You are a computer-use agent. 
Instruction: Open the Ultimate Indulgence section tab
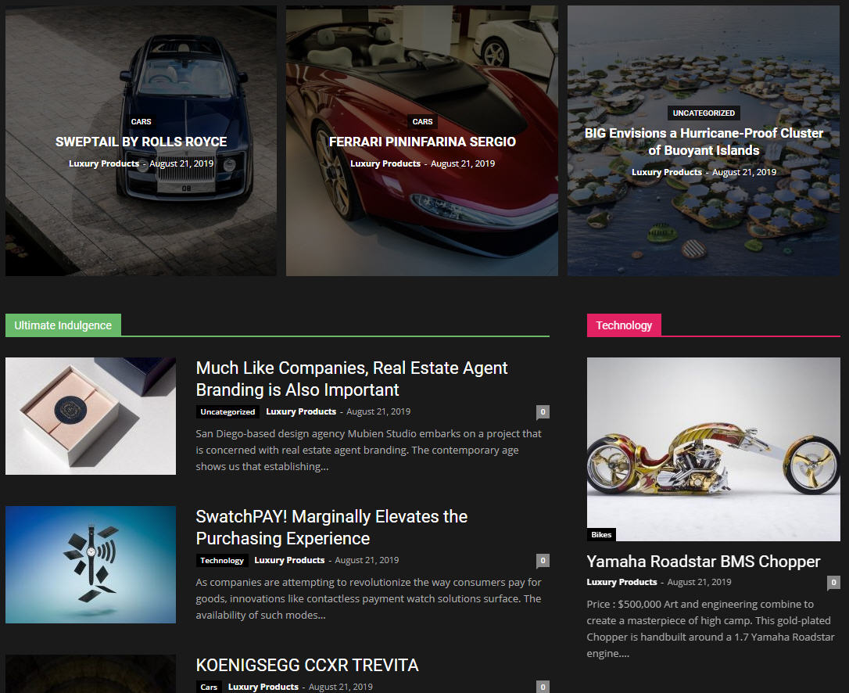(63, 325)
